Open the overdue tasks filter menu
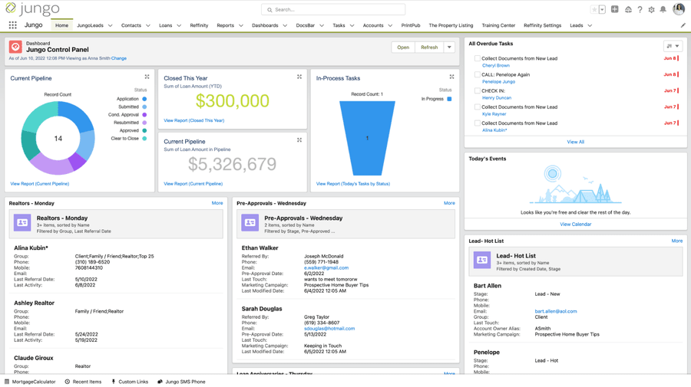Screen dimensions: 691x387 pyautogui.click(x=673, y=46)
